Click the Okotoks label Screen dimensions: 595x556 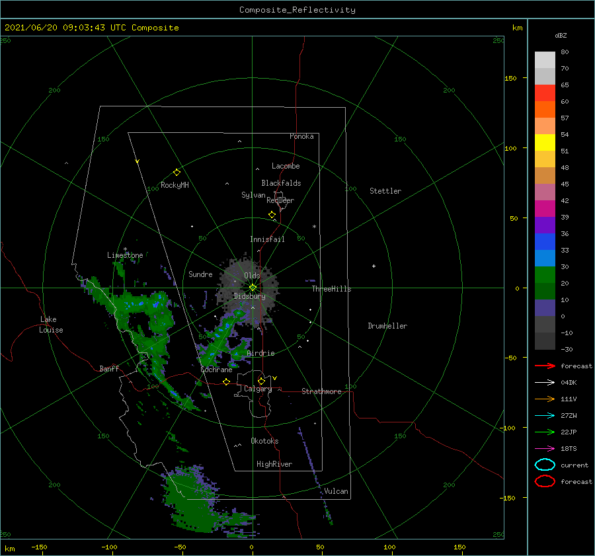coord(264,441)
